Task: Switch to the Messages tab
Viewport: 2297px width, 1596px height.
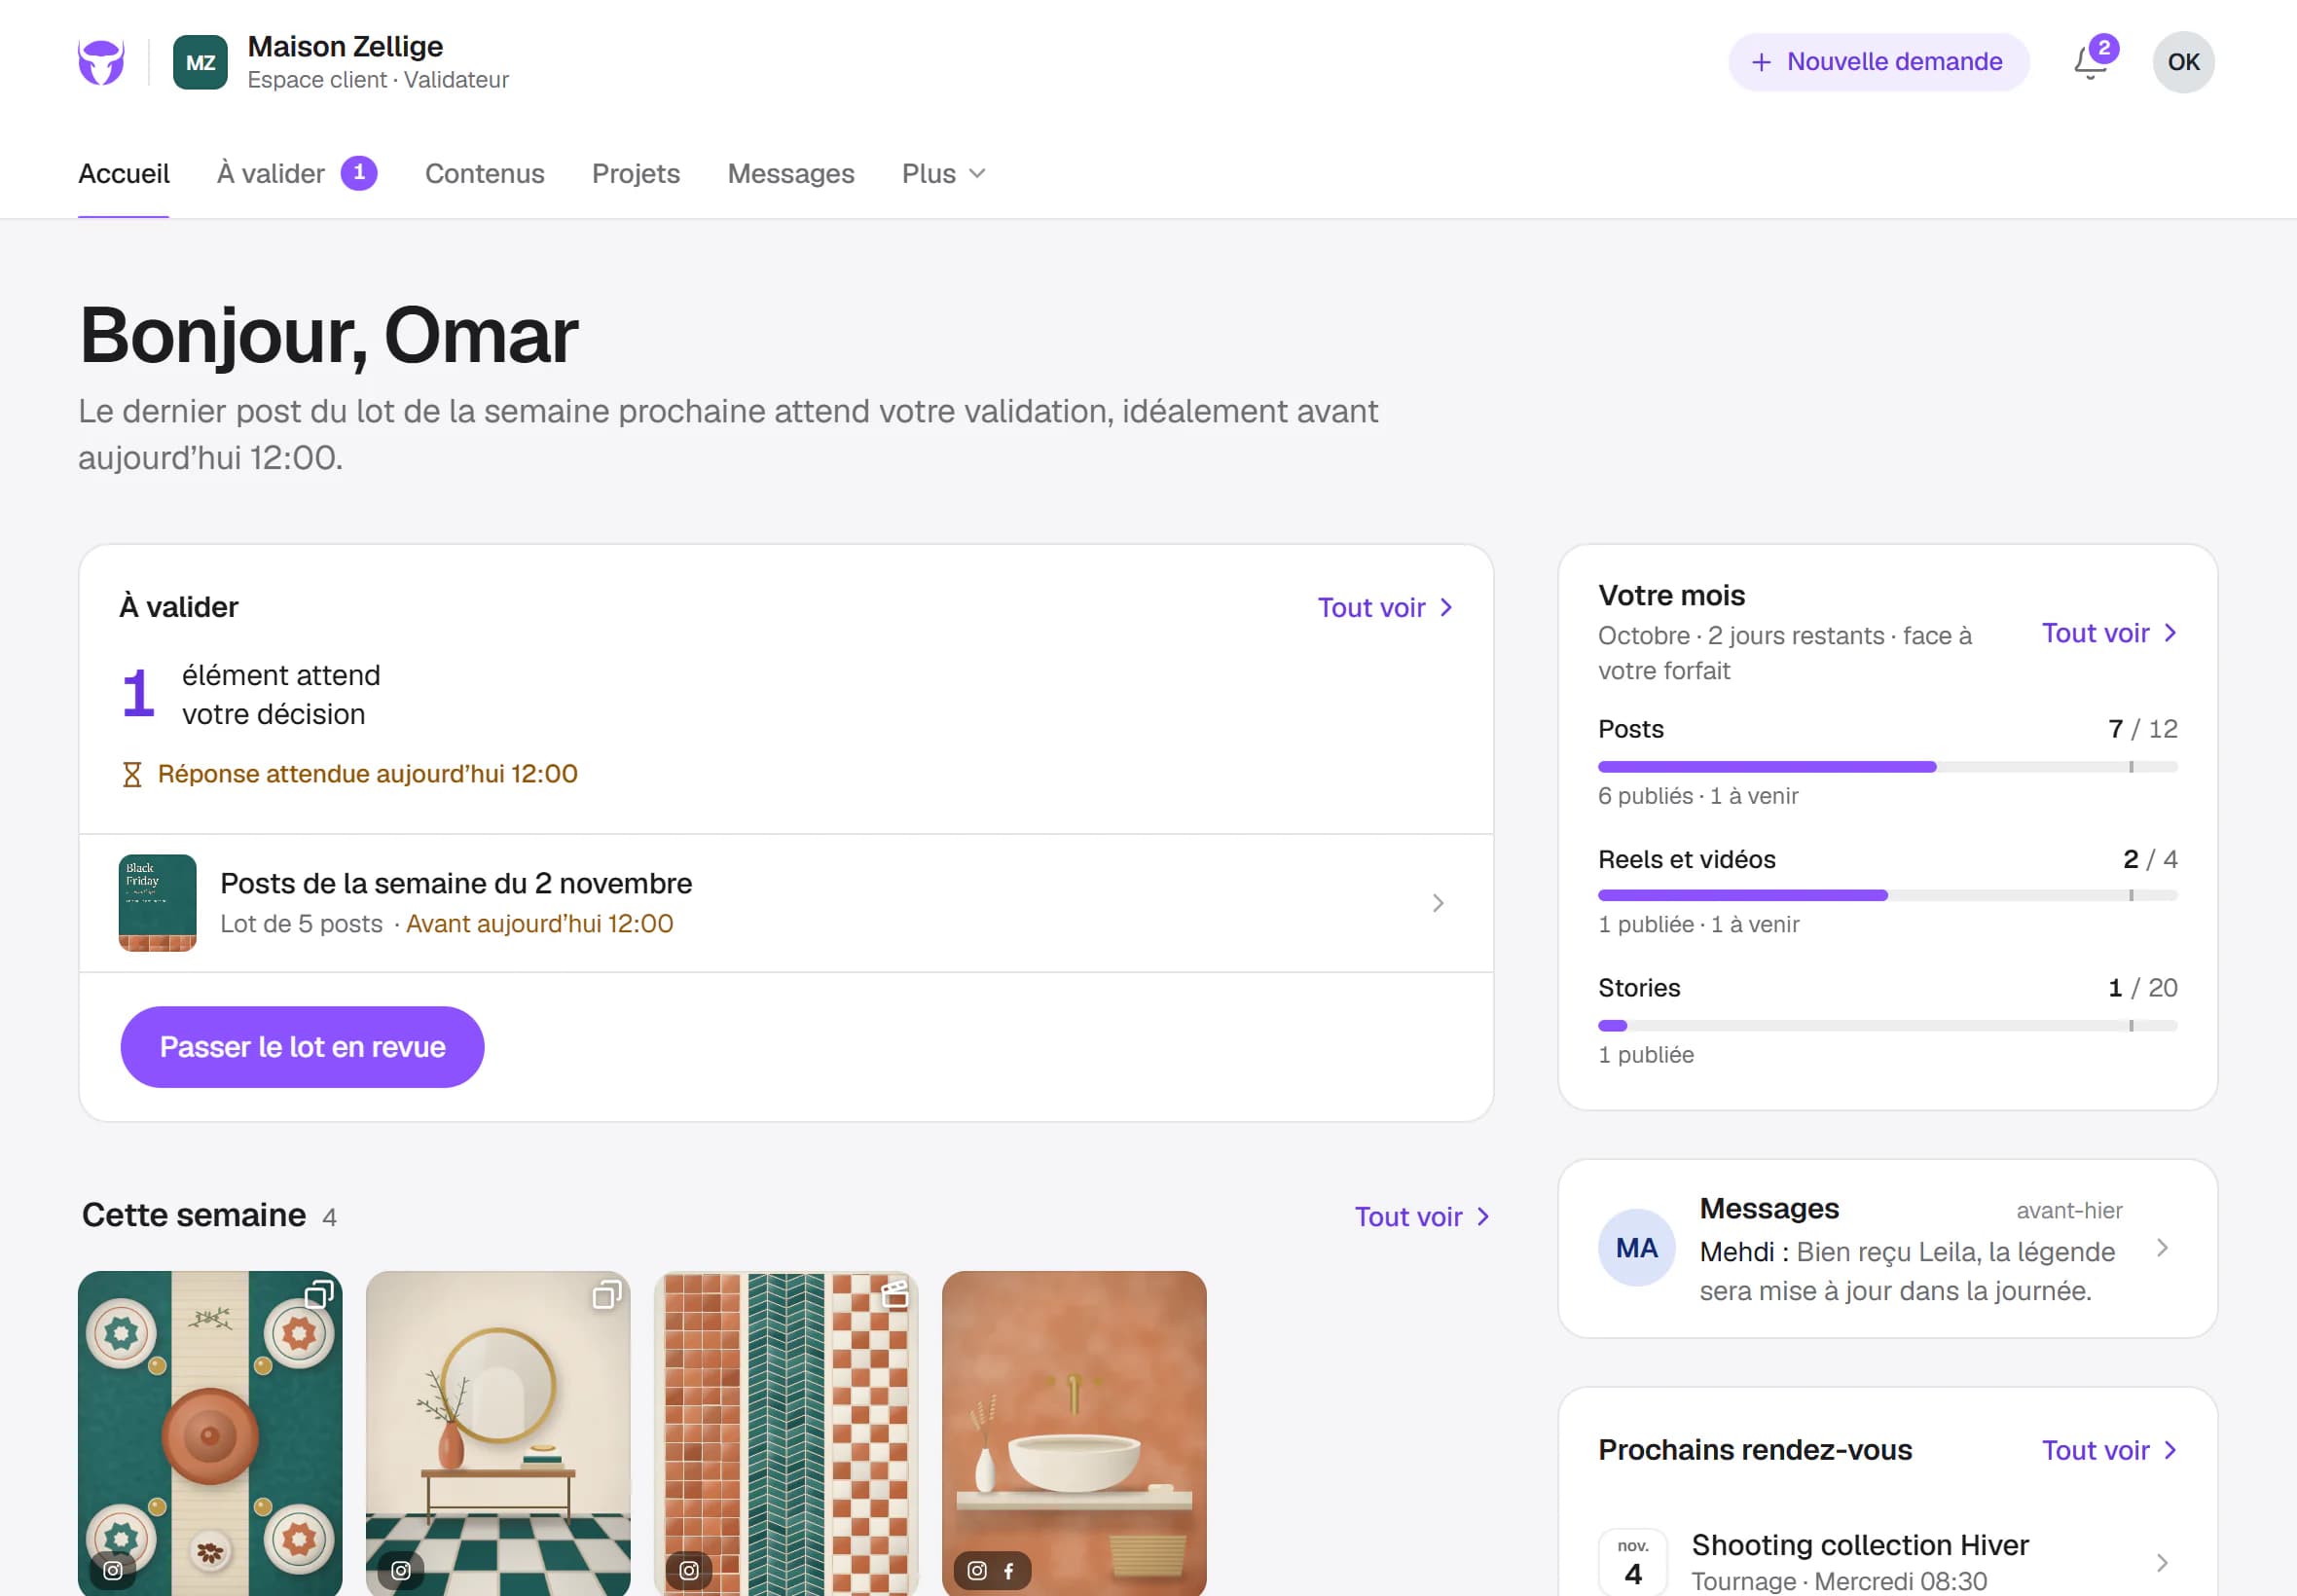Action: (x=791, y=174)
